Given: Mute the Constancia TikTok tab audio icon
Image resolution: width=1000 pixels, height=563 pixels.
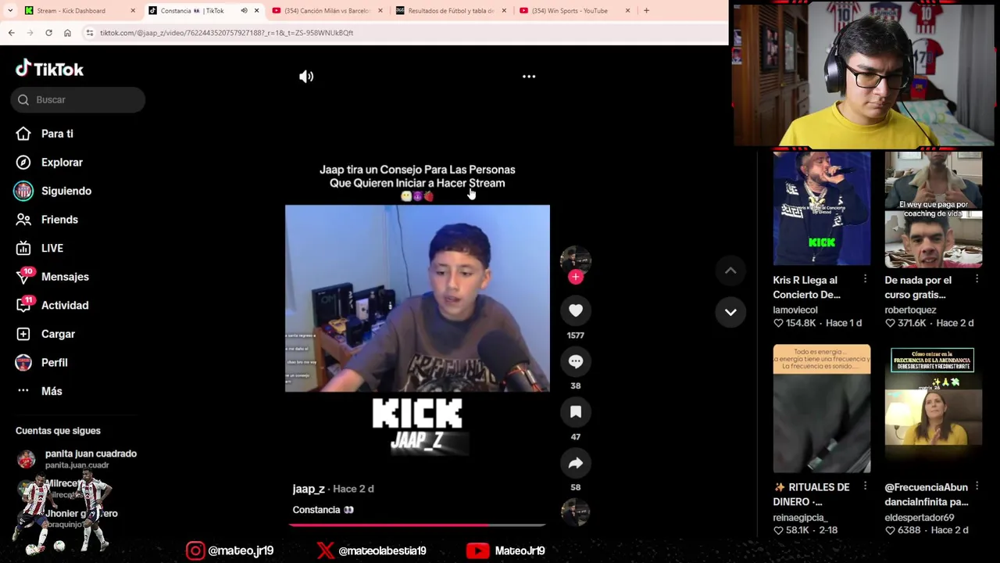Looking at the screenshot, I should tap(244, 11).
